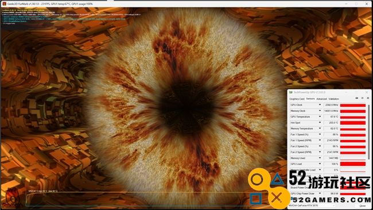Click the Close button in GPU-Z
Screen dimensions: 373x210
362,206
